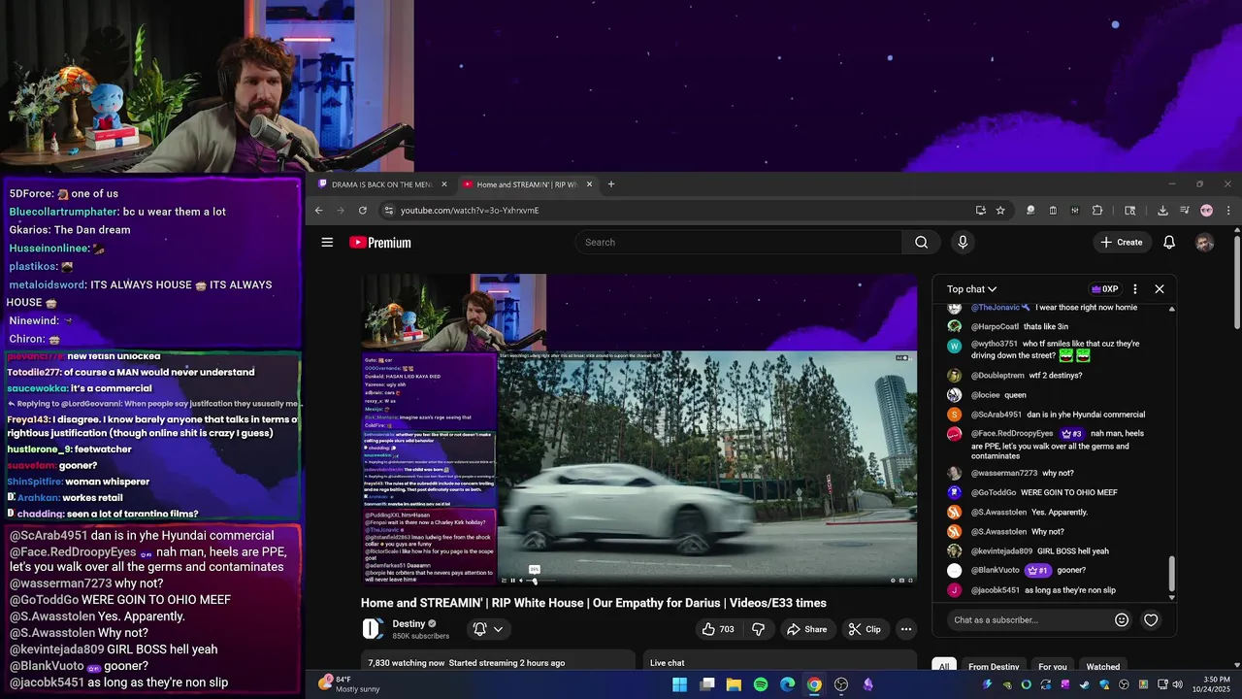Open weather widget showing 84°F
The image size is (1242, 699).
350,684
